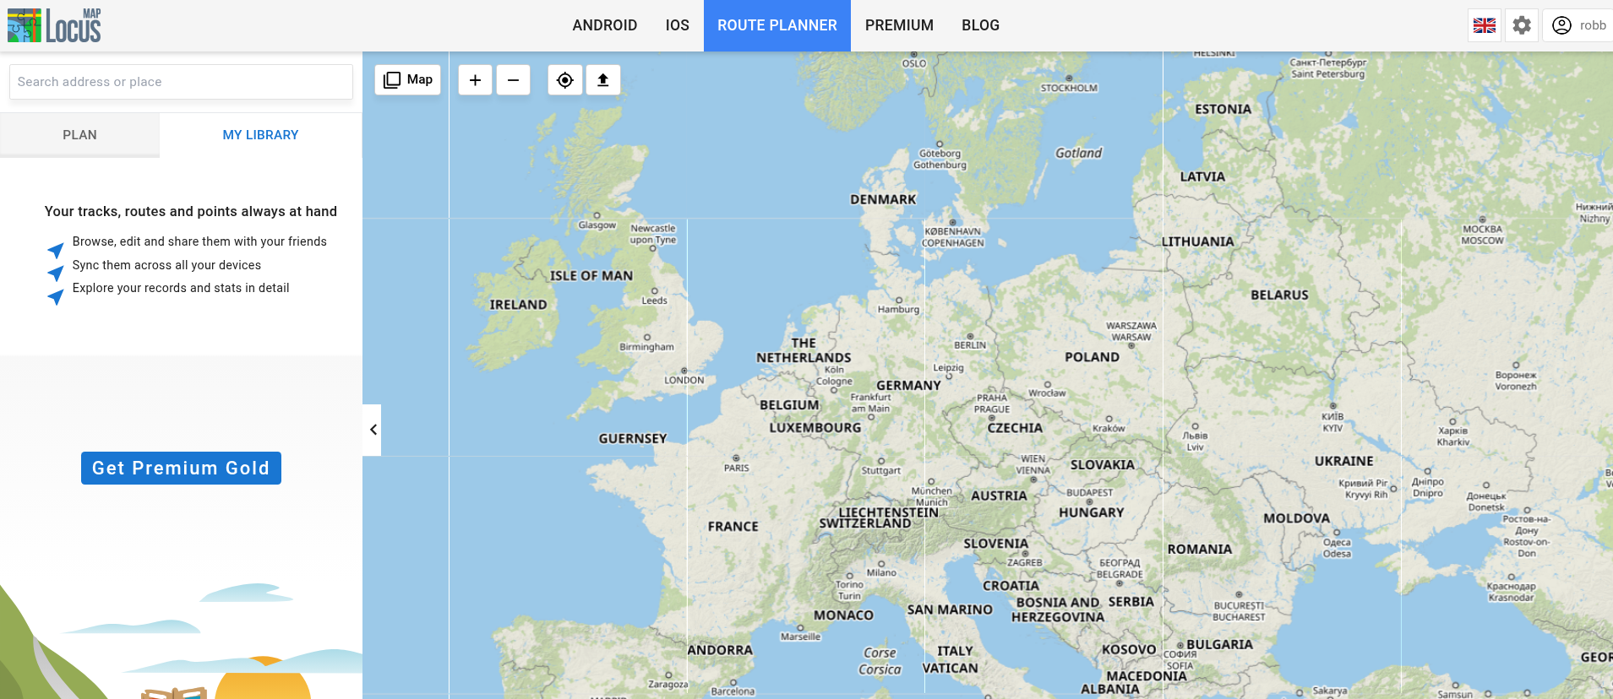Visit the Blog link
The width and height of the screenshot is (1613, 699).
pyautogui.click(x=980, y=25)
